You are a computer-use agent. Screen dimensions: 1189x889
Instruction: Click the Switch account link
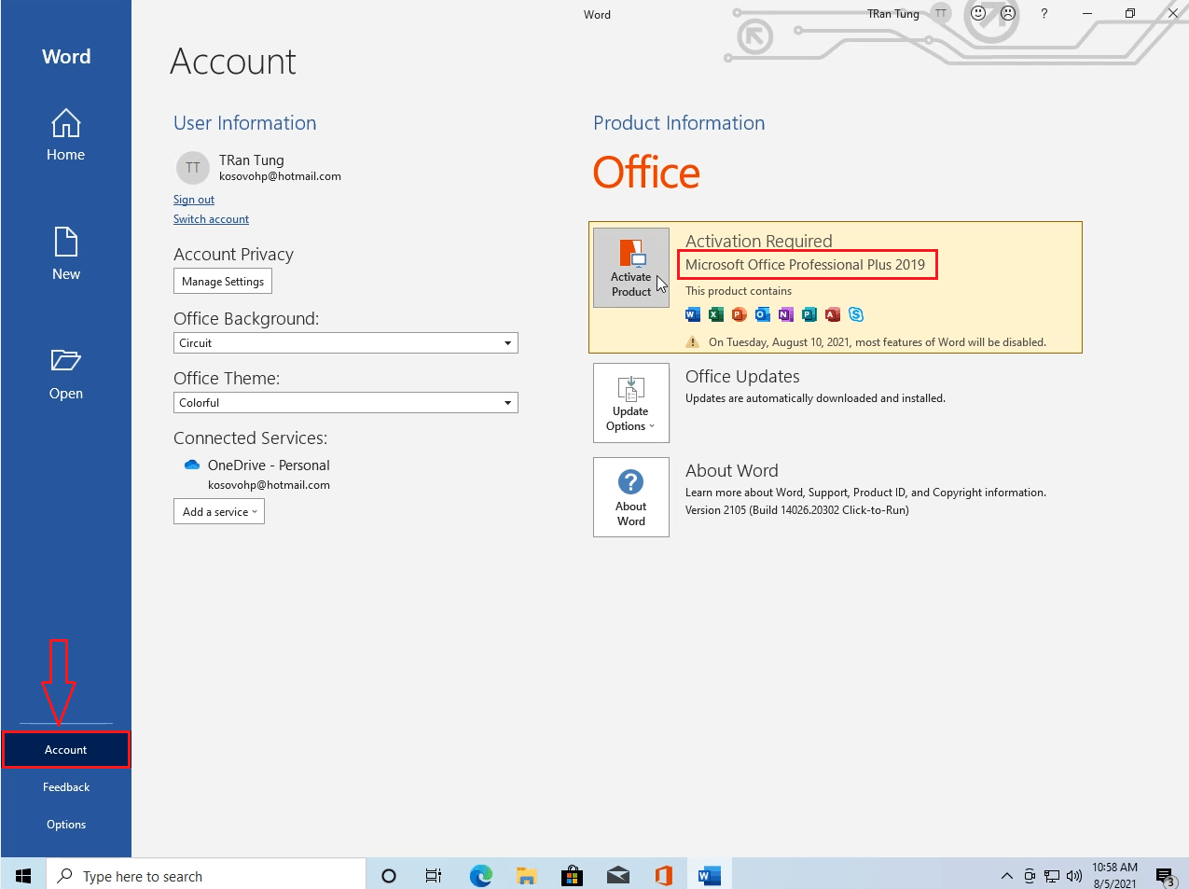tap(211, 219)
